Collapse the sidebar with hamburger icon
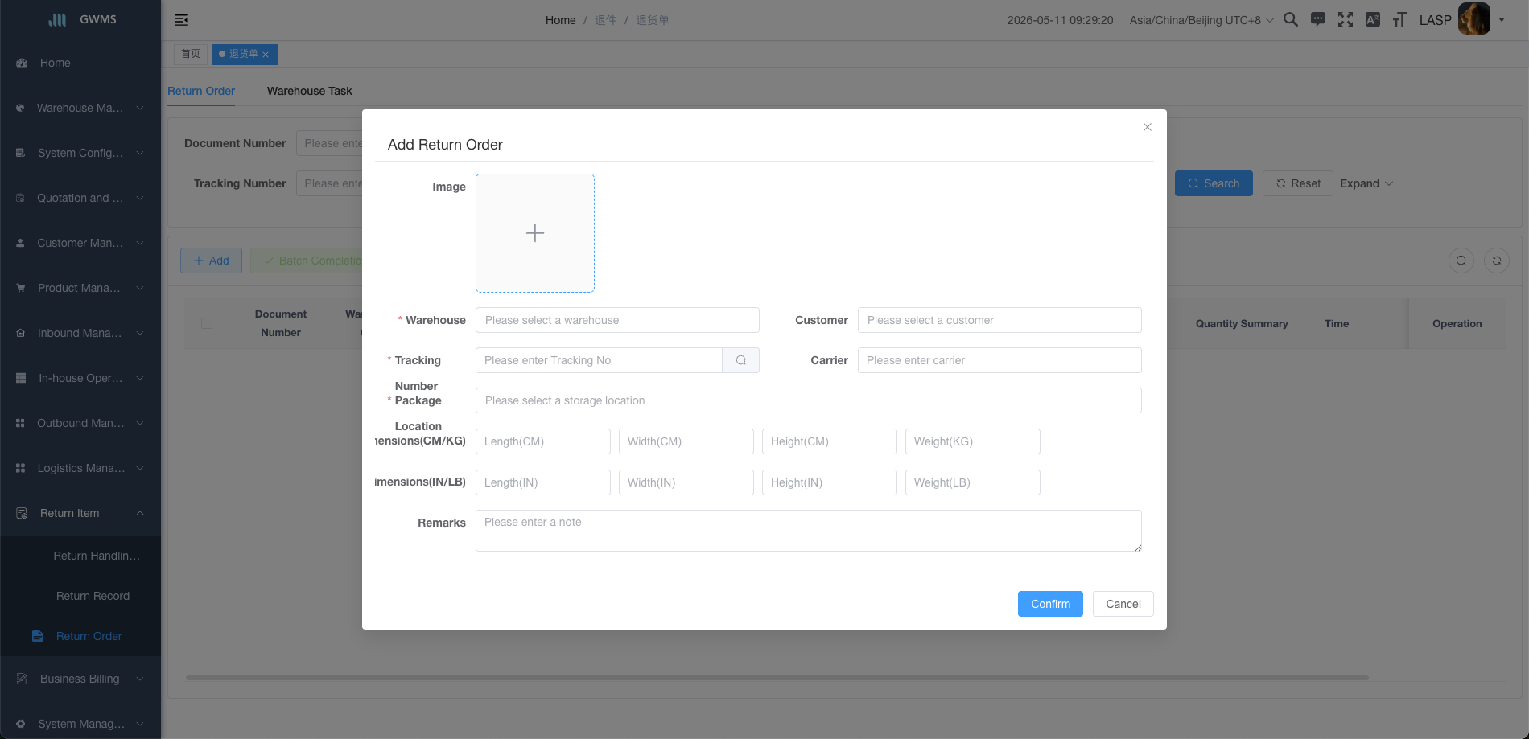This screenshot has height=739, width=1529. (181, 20)
